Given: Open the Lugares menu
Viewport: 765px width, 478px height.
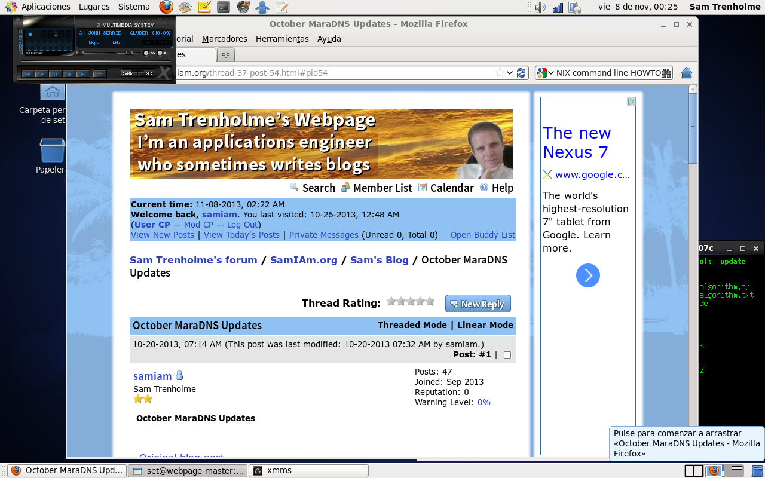Looking at the screenshot, I should (94, 7).
